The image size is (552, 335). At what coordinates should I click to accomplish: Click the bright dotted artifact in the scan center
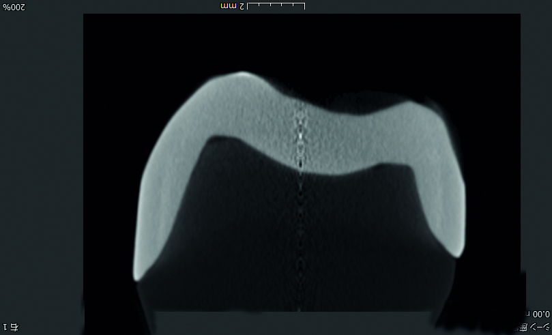299,136
